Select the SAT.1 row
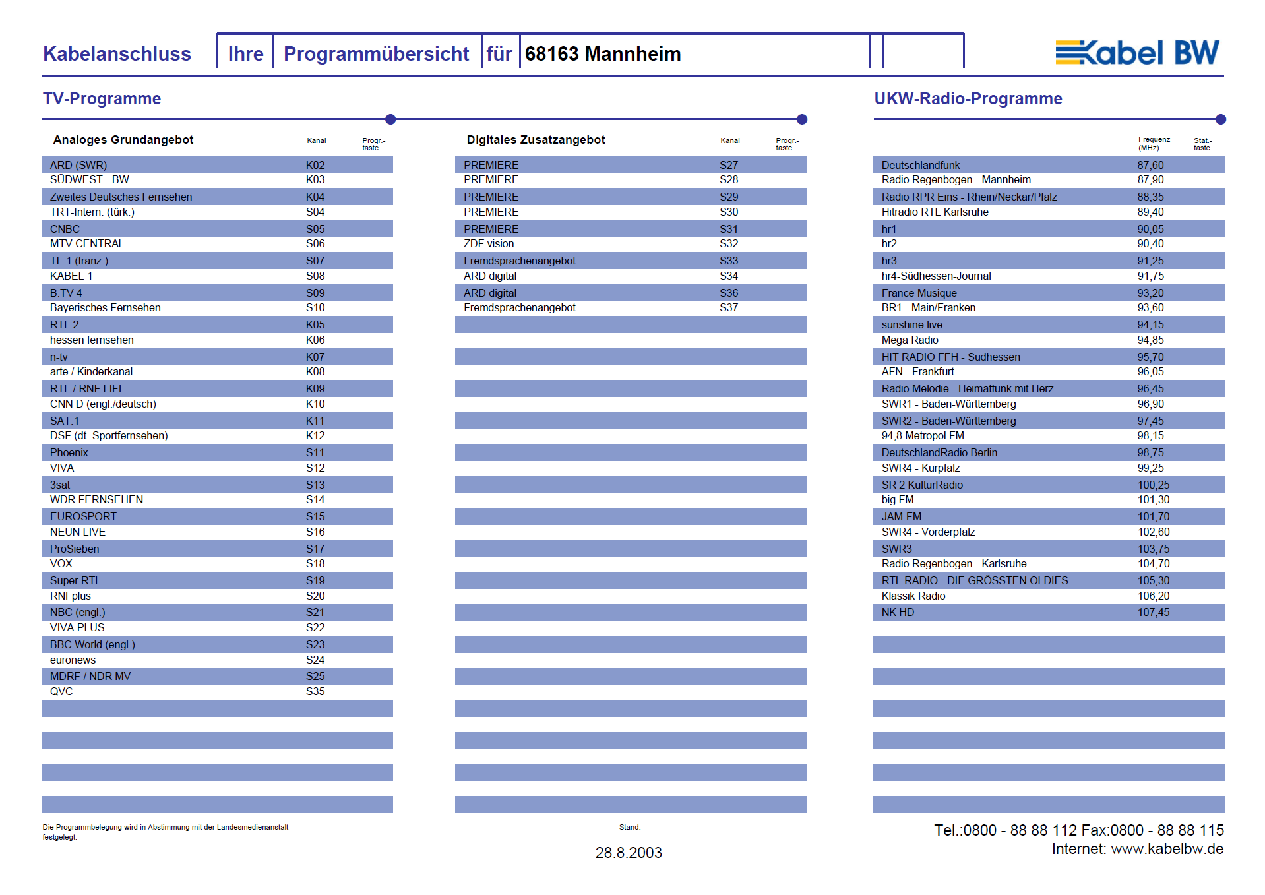Image resolution: width=1265 pixels, height=895 pixels. pos(217,421)
